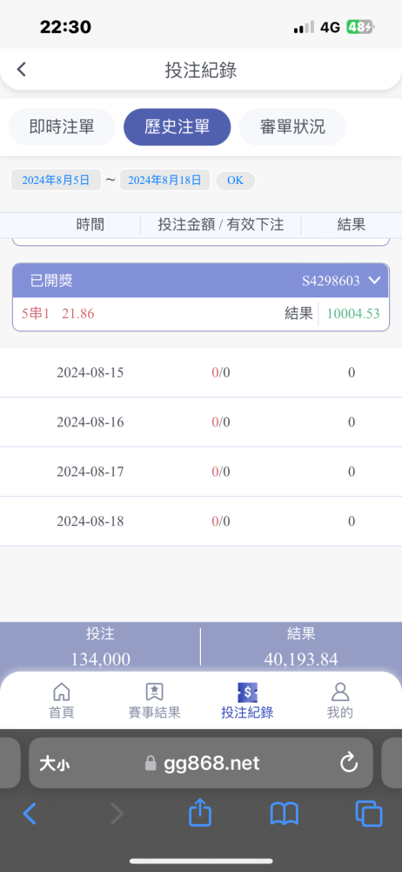Open the 大小 text size menu
The image size is (402, 872).
coord(55,764)
